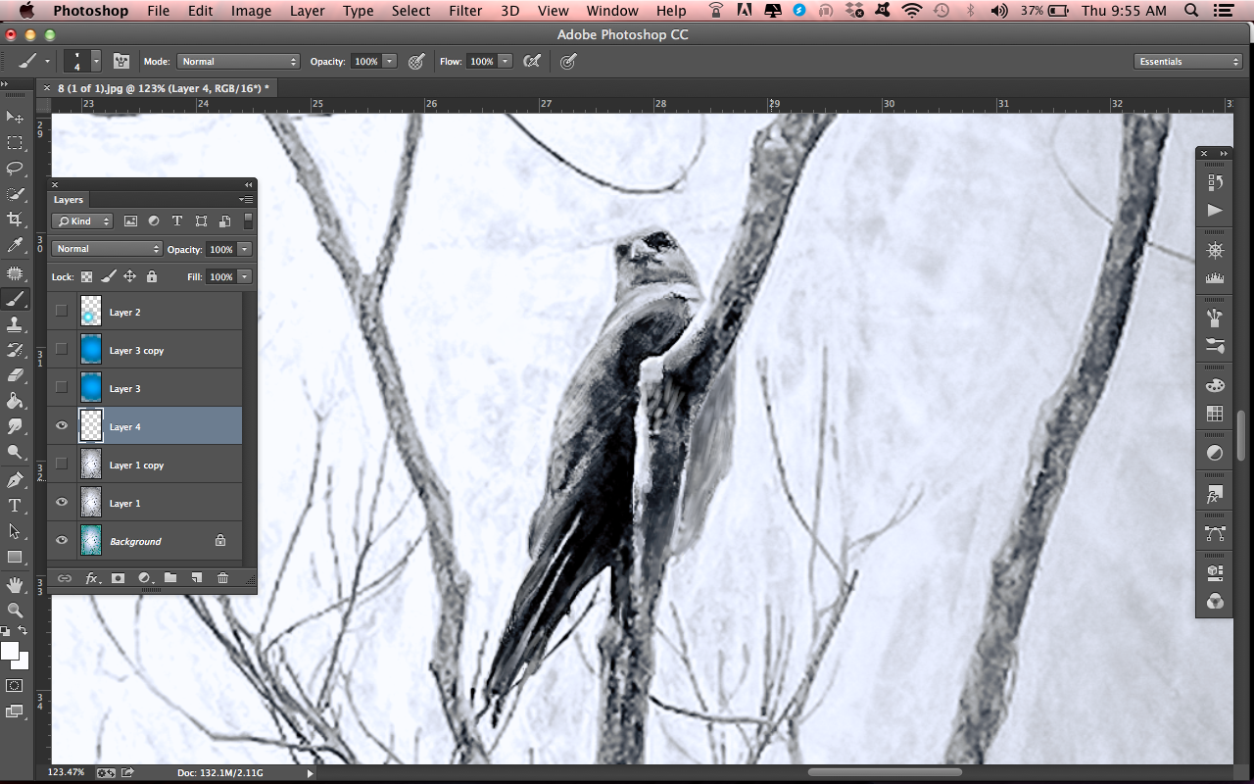Select the Quick Selection tool
Viewport: 1254px width, 784px height.
(15, 194)
